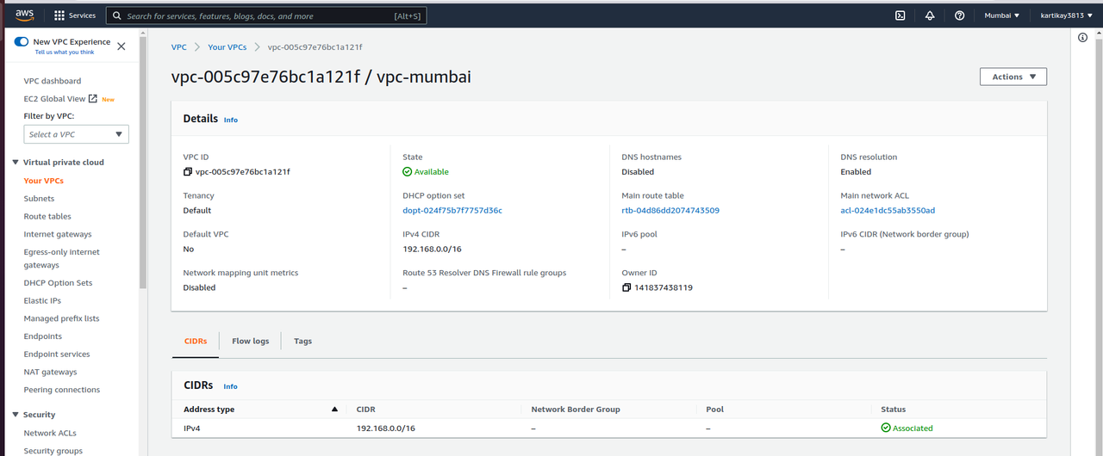Select the Available state text
Screen dimensions: 1103x456
tap(431, 172)
